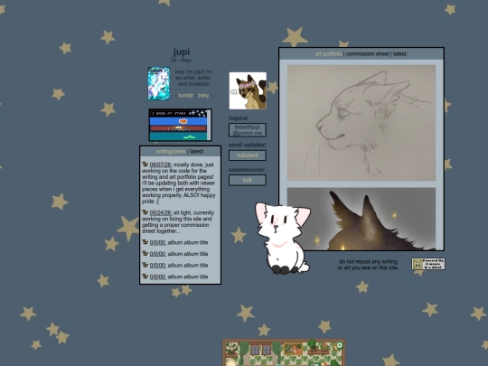The height and width of the screenshot is (366, 488).
Task: Open the bsky link
Action: tap(203, 95)
